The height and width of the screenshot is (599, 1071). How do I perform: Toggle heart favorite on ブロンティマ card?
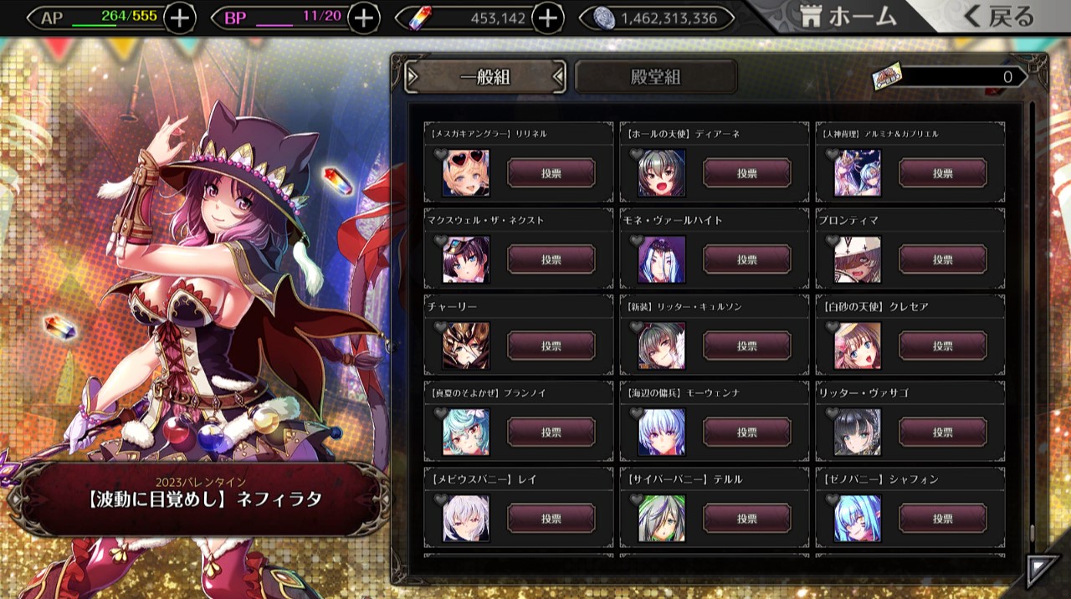[x=832, y=241]
